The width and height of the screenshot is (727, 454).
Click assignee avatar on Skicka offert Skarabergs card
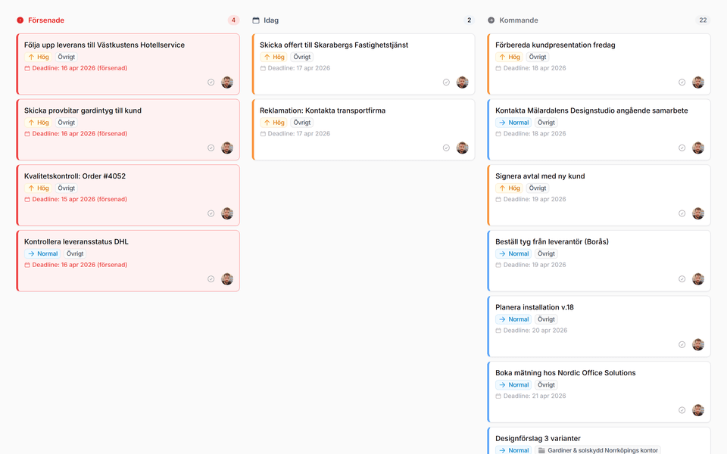(462, 82)
